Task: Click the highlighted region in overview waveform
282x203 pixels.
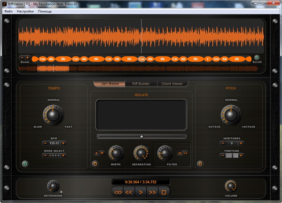Action: pos(53,69)
